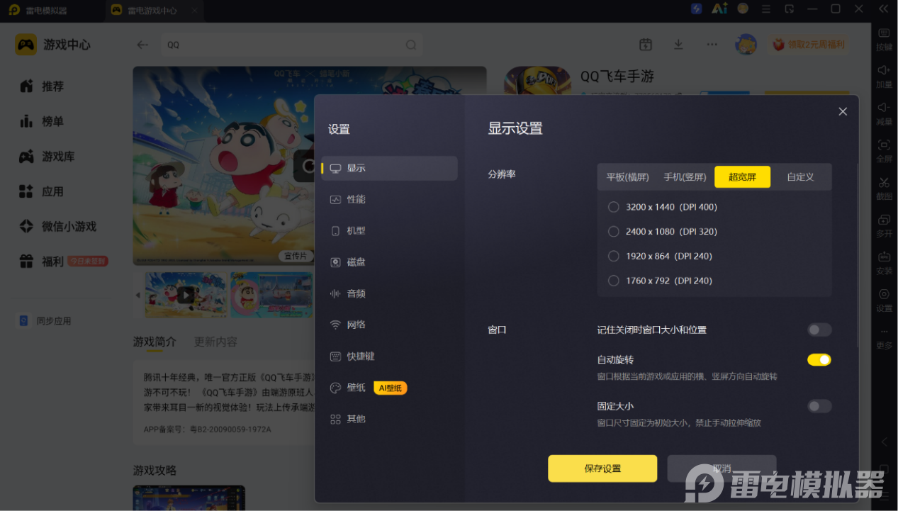Click second screenshot thumbnail below banner
Image resolution: width=898 pixels, height=511 pixels.
coord(271,295)
